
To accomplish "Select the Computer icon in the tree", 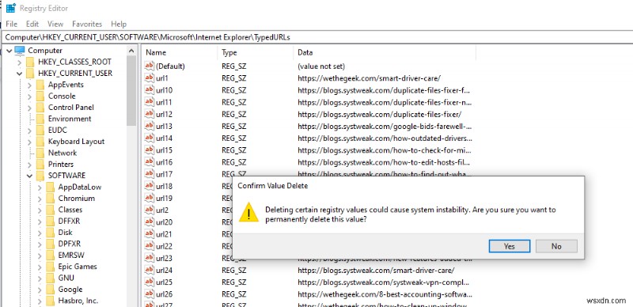I will pyautogui.click(x=20, y=51).
